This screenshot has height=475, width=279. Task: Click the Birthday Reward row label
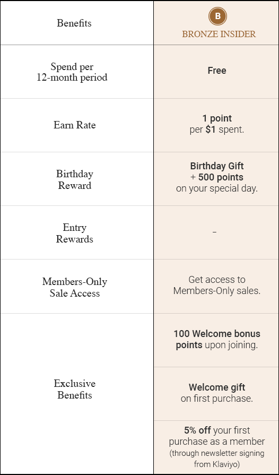[74, 179]
